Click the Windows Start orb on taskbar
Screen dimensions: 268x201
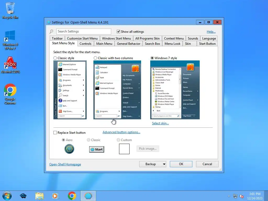coord(7,196)
